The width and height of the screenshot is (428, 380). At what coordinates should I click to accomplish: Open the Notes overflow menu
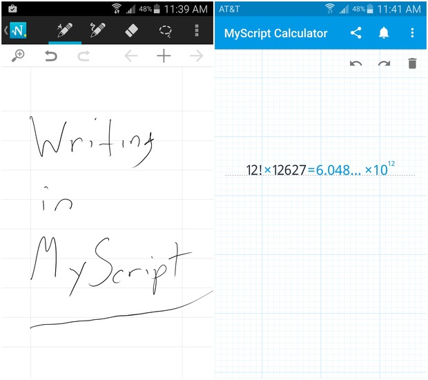click(197, 30)
